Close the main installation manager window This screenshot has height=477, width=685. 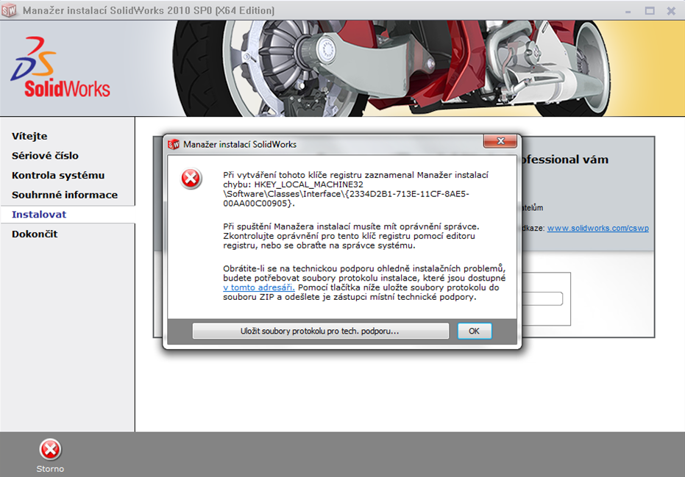pos(672,11)
